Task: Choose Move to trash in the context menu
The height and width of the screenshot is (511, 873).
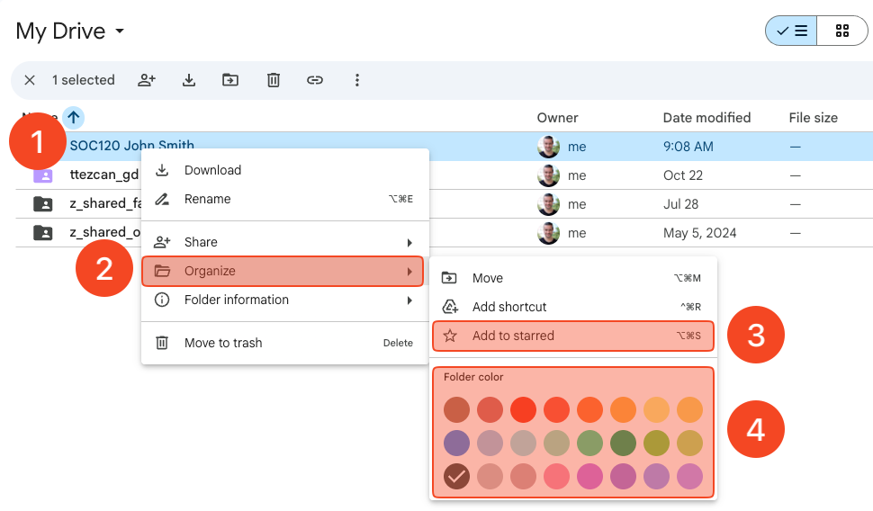Action: coord(285,343)
